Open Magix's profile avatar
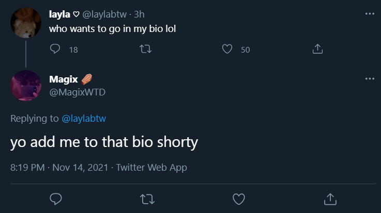This screenshot has width=381, height=213. pos(26,86)
